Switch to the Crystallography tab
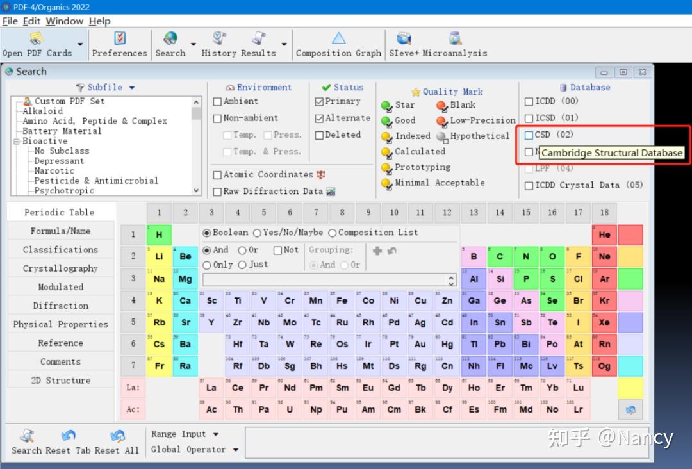 point(60,268)
